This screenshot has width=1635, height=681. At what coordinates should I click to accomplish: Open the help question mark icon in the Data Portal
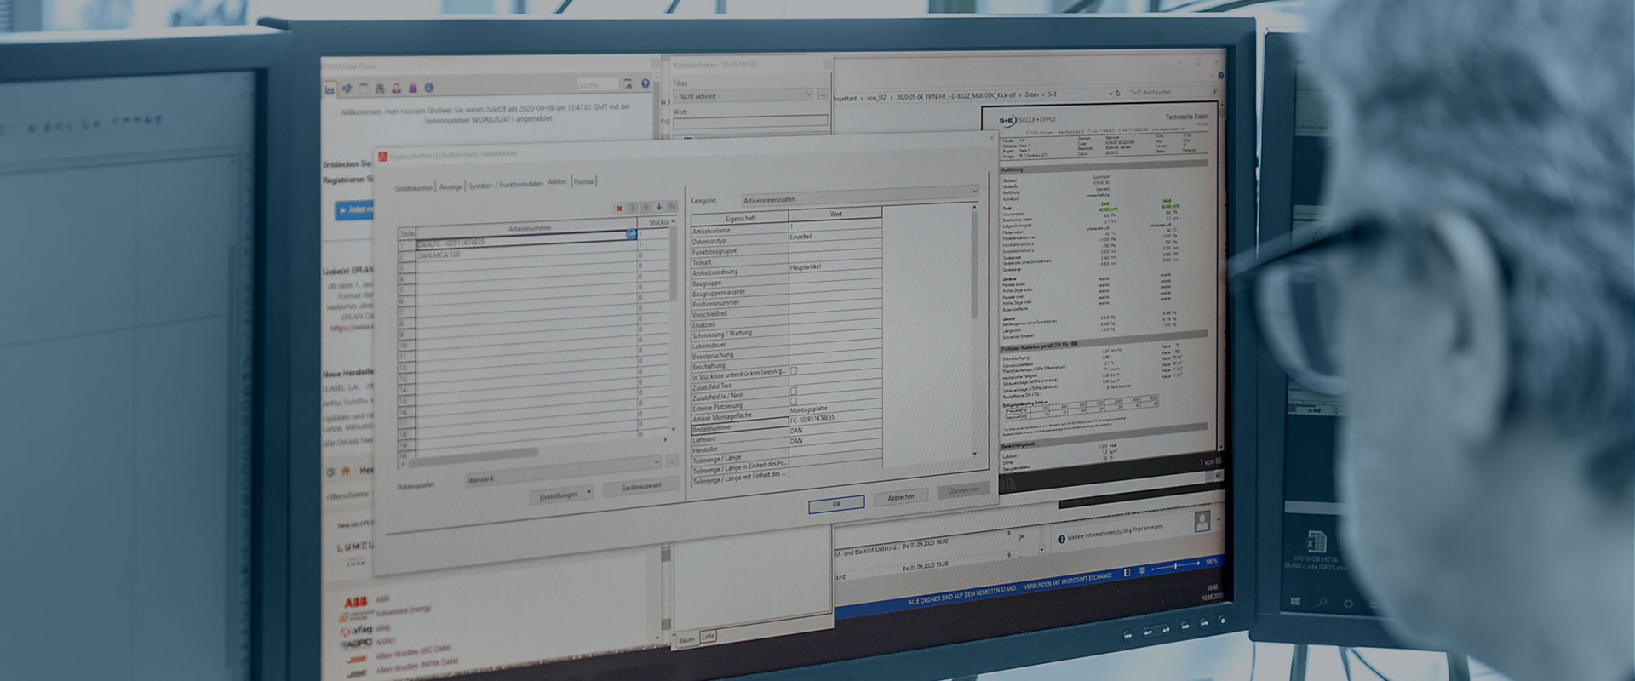[645, 83]
